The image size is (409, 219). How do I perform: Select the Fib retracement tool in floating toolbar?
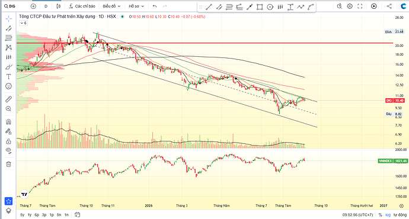229,7
